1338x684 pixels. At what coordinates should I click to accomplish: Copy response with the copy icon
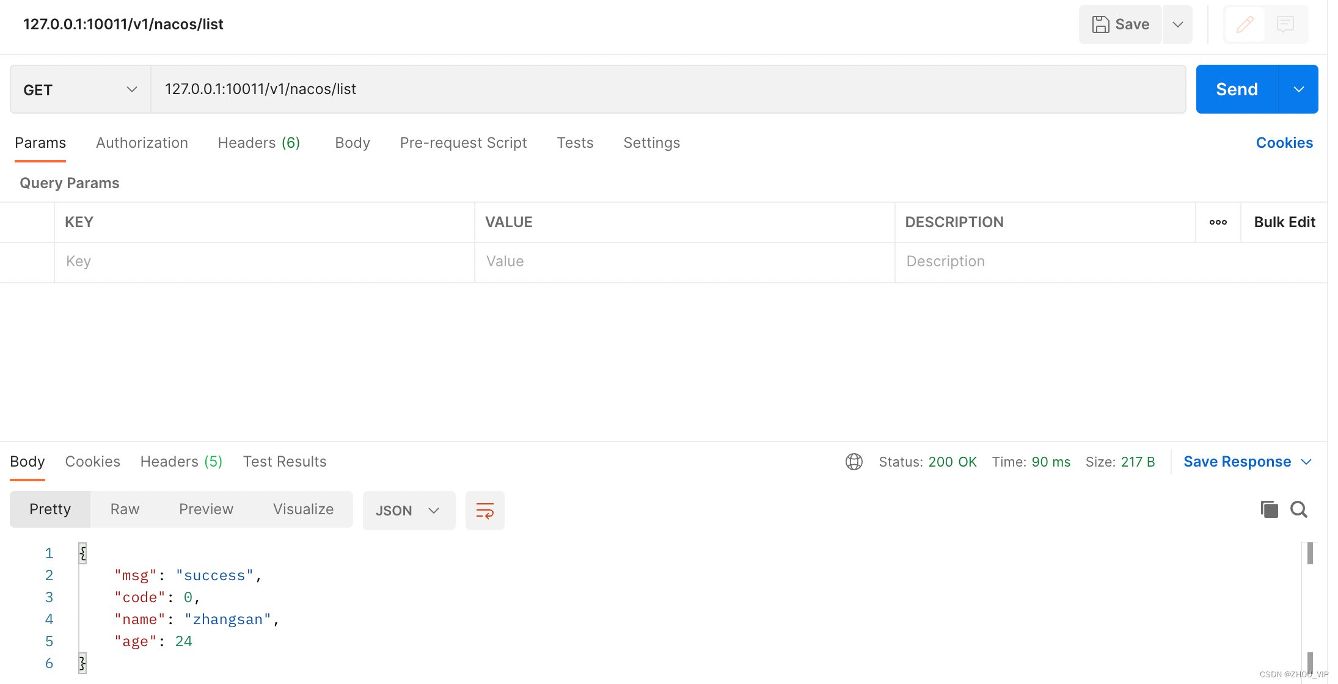[x=1269, y=509]
